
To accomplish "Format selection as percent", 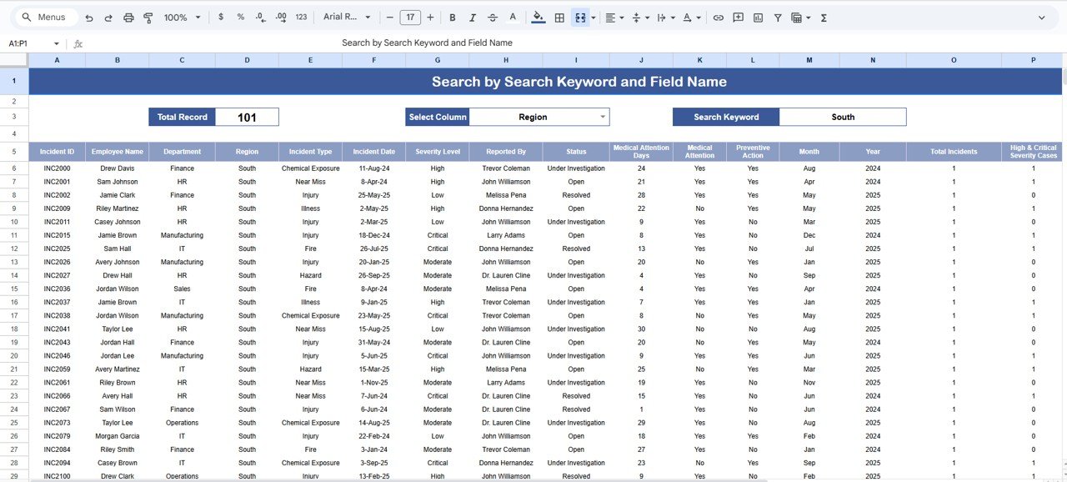I will 239,17.
